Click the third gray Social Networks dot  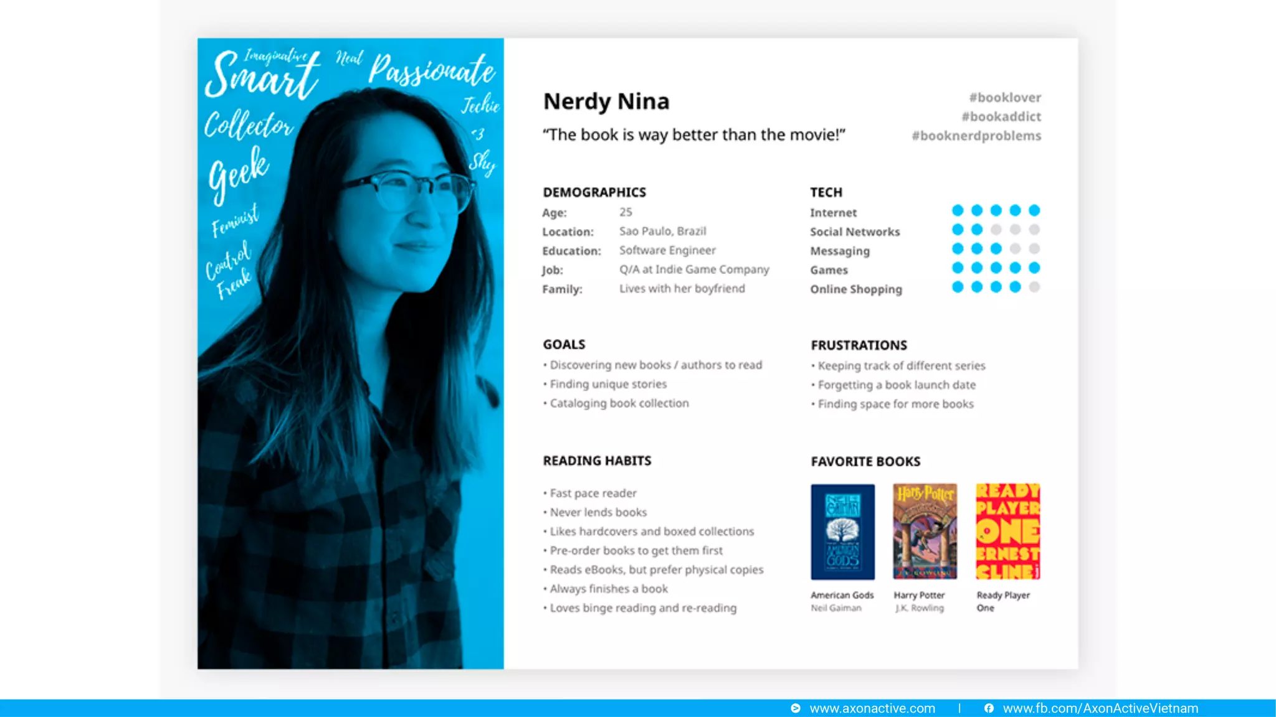point(996,230)
